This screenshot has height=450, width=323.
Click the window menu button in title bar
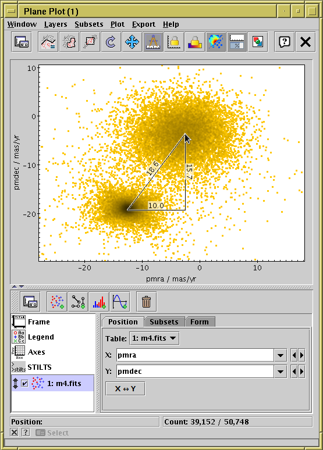pyautogui.click(x=12, y=11)
